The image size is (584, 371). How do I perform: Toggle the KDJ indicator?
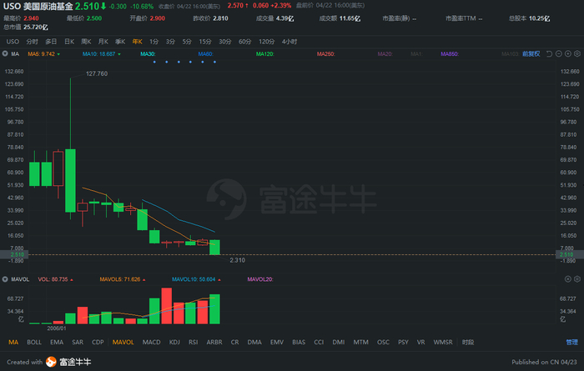tap(174, 342)
